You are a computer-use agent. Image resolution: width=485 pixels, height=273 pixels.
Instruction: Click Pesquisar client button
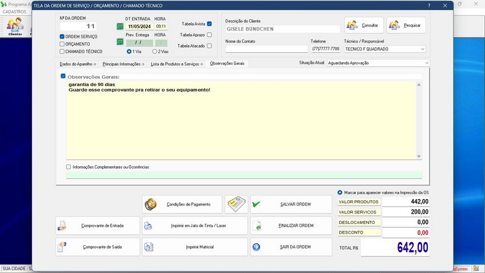[x=406, y=25]
